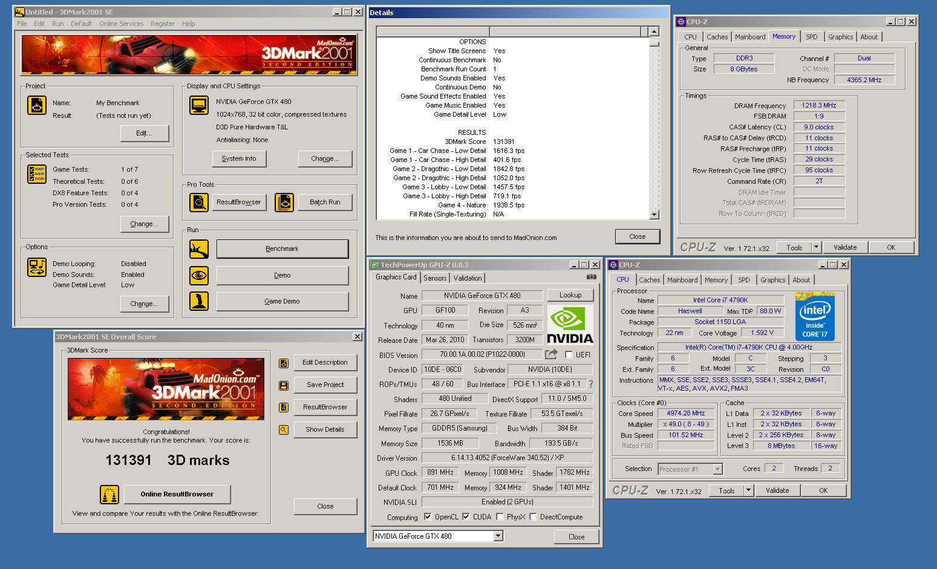Screen dimensions: 937x569
Task: Toggle the DirectCompute checkbox
Action: [533, 517]
